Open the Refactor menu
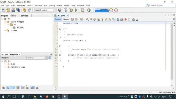176x99 pixels. tap(38, 5)
